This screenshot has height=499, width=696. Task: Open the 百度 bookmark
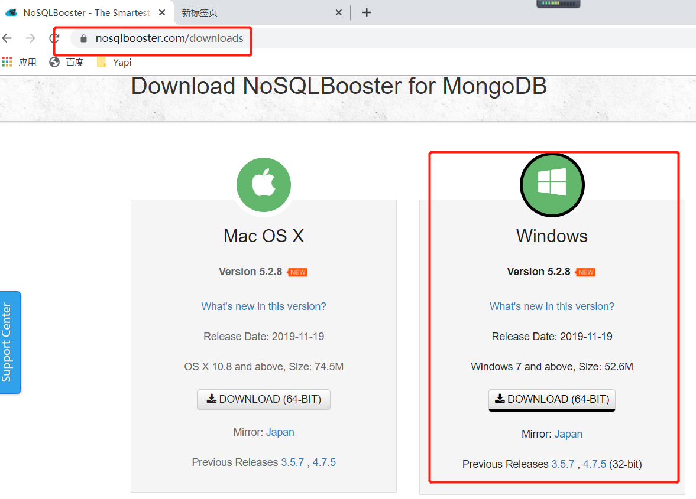[x=67, y=62]
